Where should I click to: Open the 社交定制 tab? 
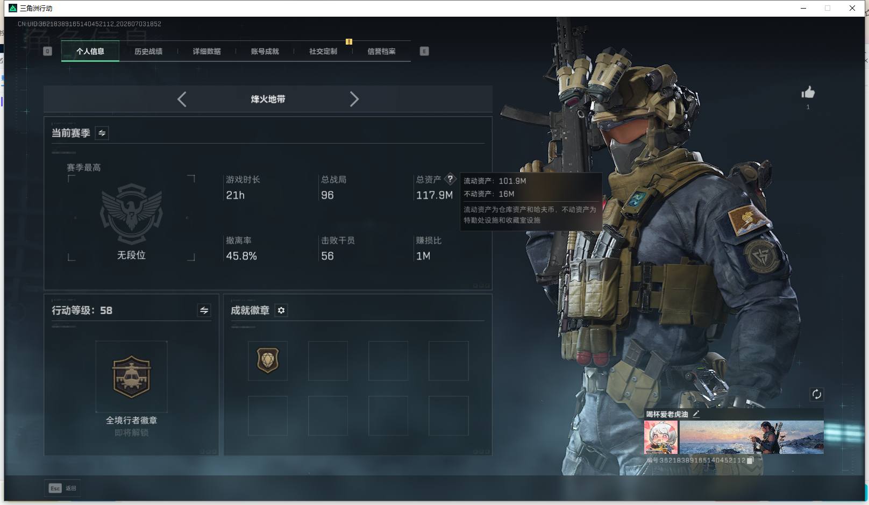323,52
